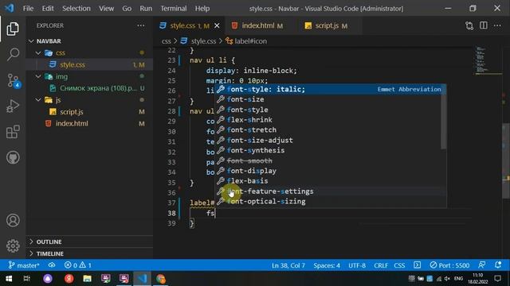Open the File menu
This screenshot has height=286, width=510.
28,9
